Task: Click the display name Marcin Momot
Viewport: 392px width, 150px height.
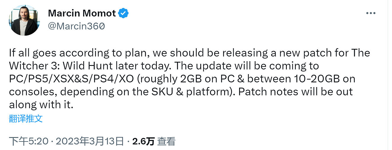Action: (x=82, y=13)
